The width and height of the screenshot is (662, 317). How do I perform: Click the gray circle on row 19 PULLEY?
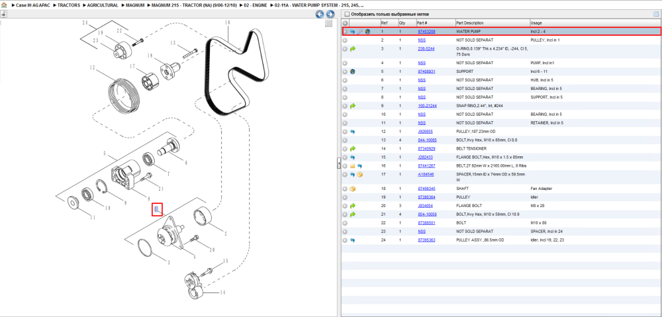click(345, 197)
